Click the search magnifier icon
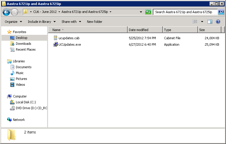 pyautogui.click(x=221, y=12)
